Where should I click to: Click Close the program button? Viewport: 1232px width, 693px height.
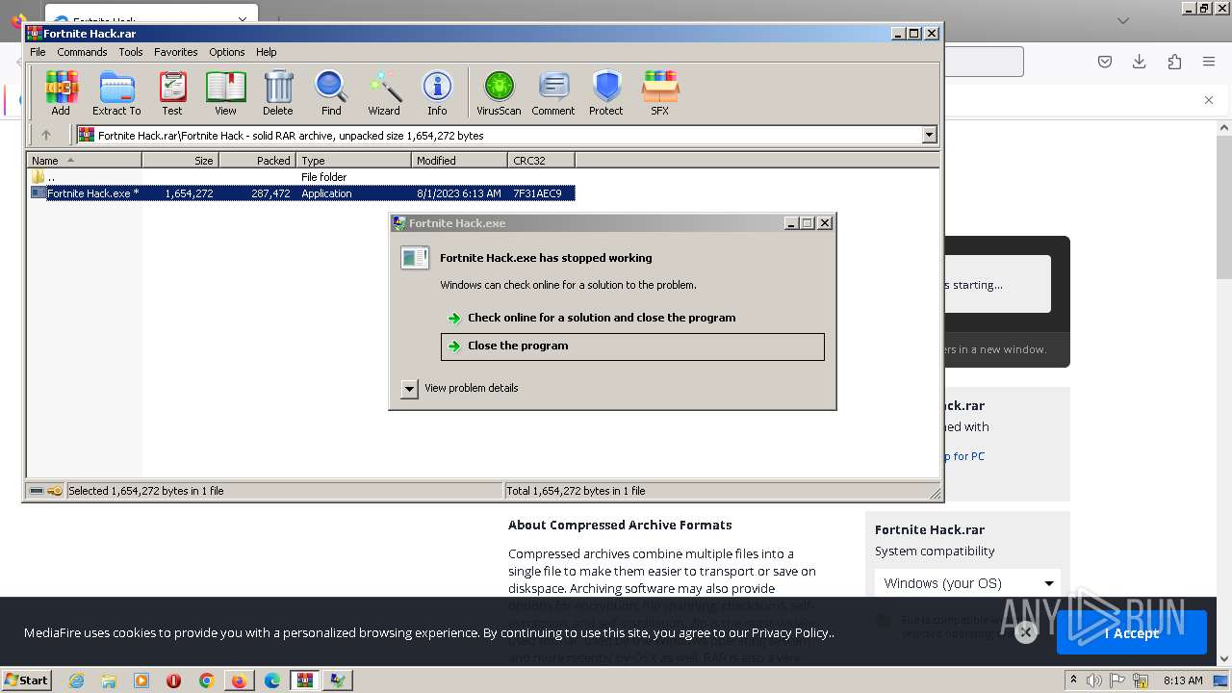click(x=632, y=346)
